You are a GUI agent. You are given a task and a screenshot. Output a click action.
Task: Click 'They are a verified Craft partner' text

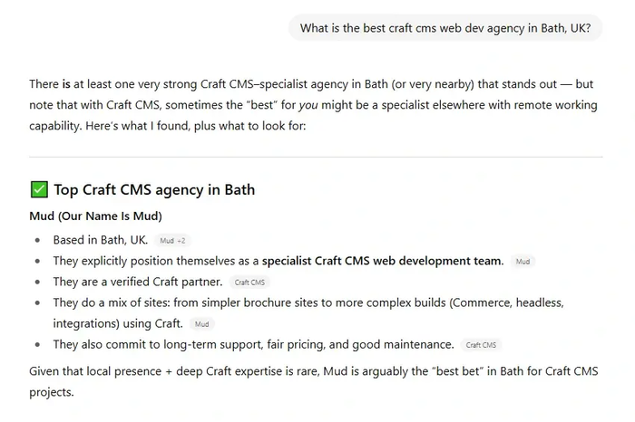pos(138,282)
